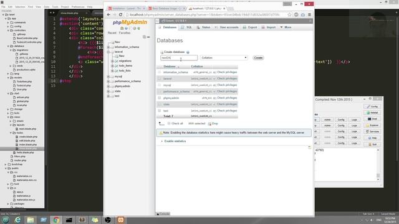Viewport: 399px width, 224px height.
Task: Open the command prompt taskbar icon
Action: tap(69, 220)
